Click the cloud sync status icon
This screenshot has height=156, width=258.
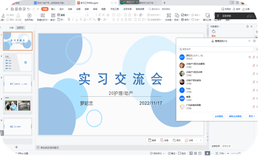tap(223, 9)
